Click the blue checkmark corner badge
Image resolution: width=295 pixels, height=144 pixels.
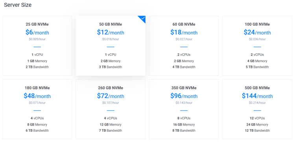click(x=143, y=18)
